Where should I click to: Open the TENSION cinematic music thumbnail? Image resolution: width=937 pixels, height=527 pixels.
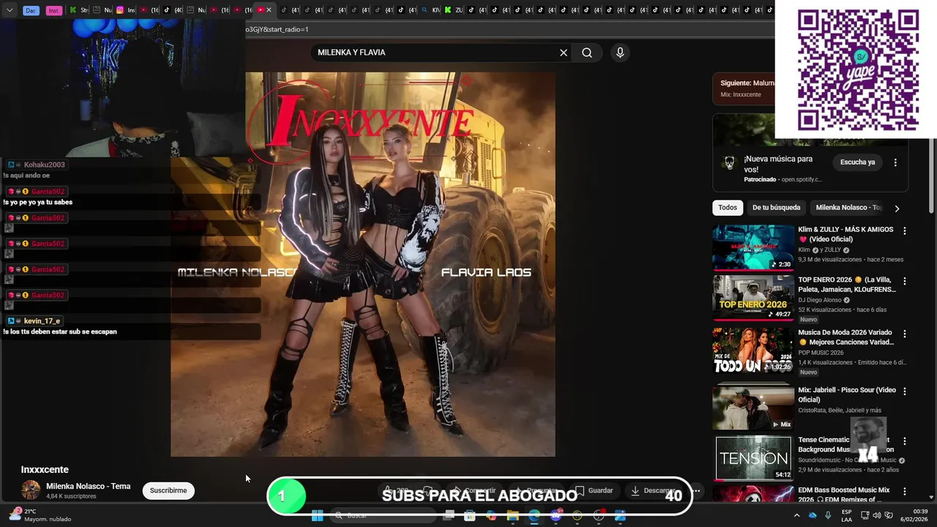(753, 458)
